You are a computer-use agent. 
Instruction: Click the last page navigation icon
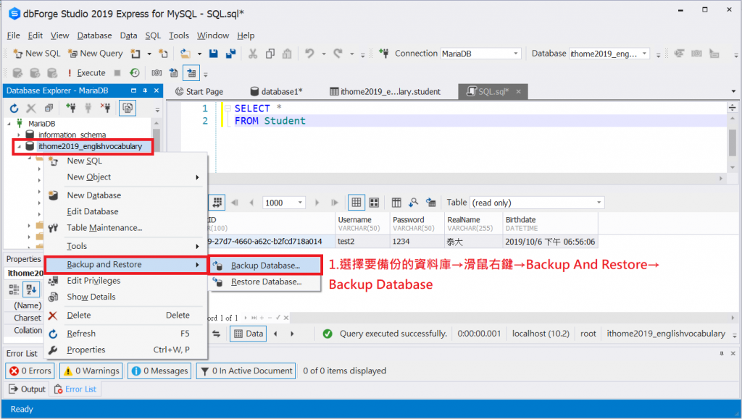[x=335, y=203]
